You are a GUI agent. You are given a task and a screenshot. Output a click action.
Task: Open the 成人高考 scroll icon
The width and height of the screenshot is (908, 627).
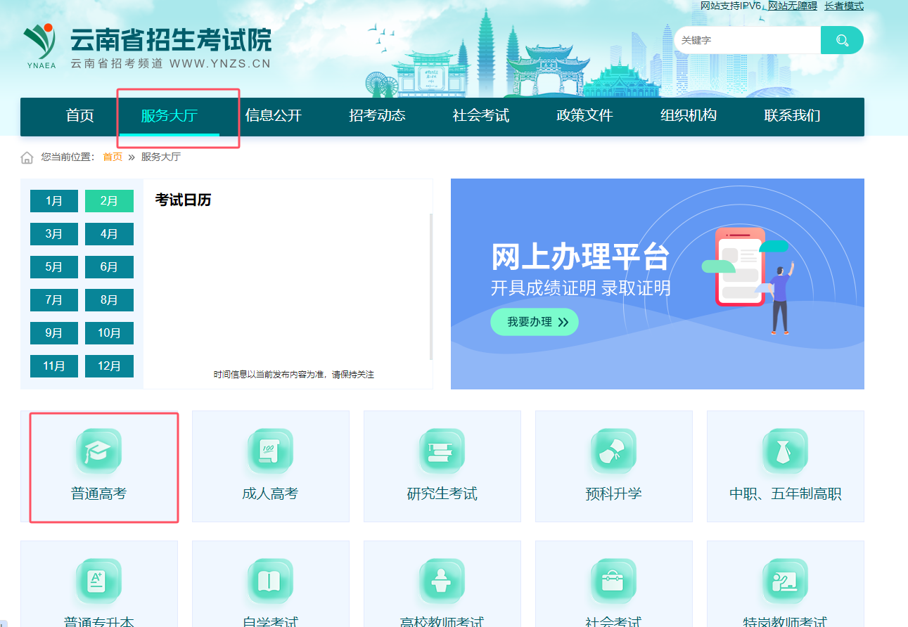coord(270,451)
